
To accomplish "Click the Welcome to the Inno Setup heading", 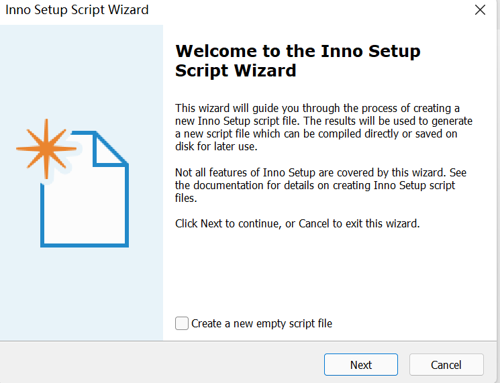I will (298, 60).
